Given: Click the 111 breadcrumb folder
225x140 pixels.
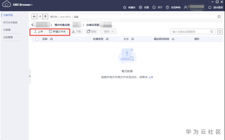Looking at the screenshot, I should pos(76,17).
